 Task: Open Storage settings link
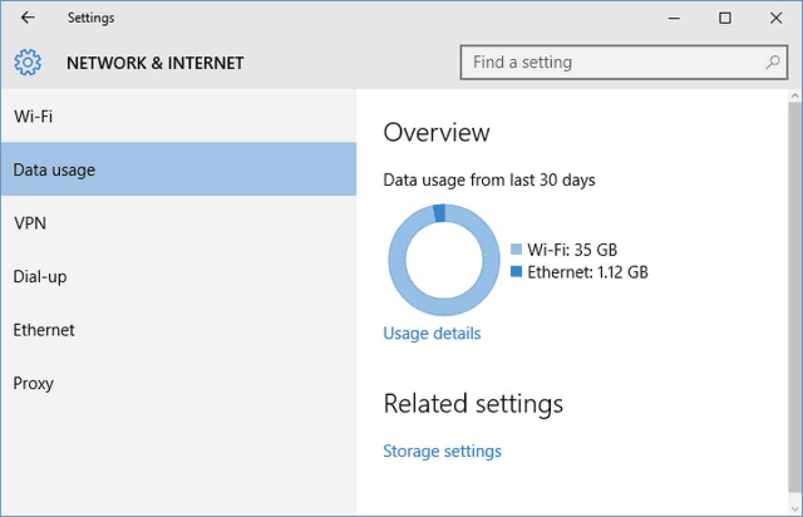[x=442, y=451]
